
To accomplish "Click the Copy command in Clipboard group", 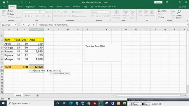I will tap(11, 14).
